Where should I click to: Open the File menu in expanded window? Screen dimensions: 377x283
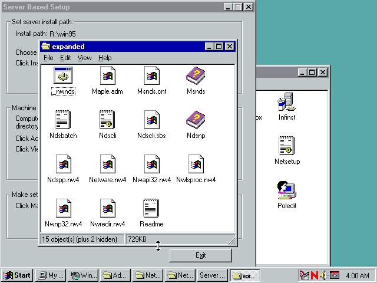pyautogui.click(x=48, y=58)
